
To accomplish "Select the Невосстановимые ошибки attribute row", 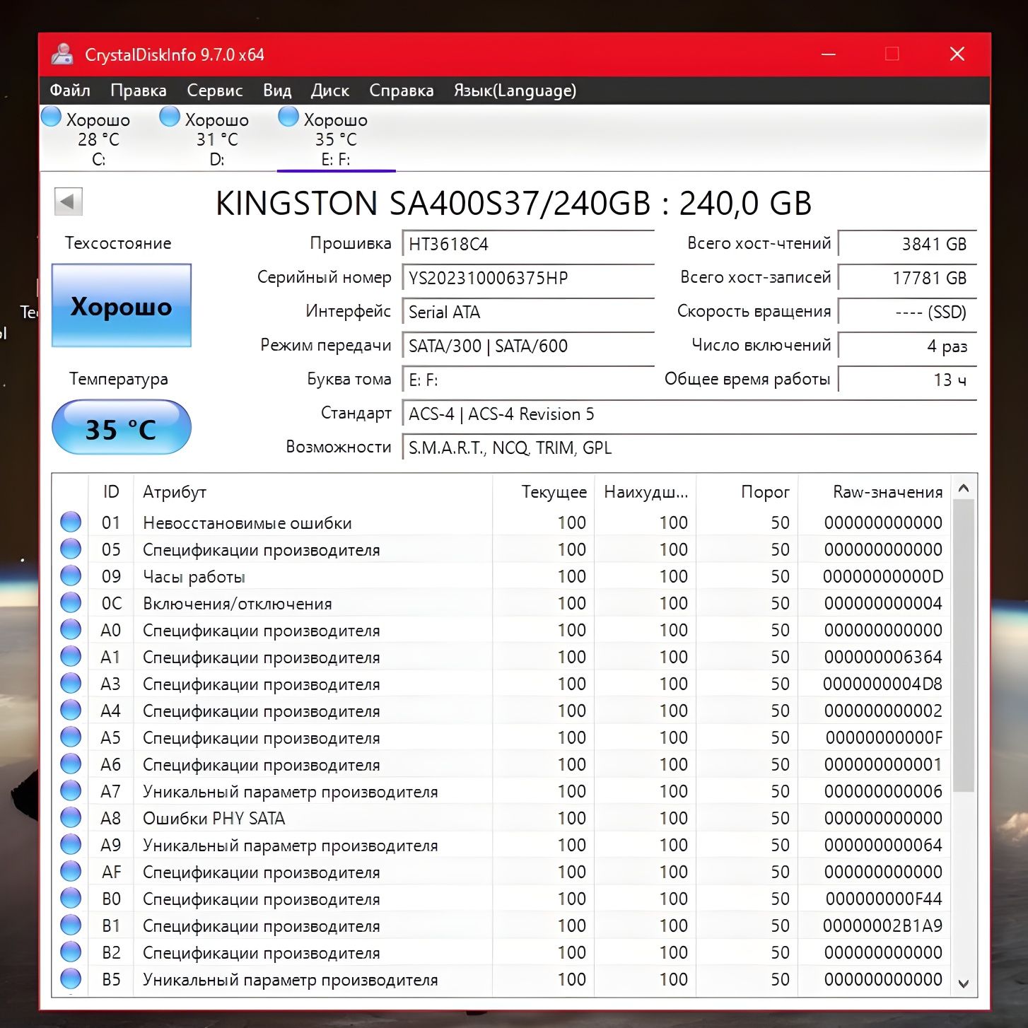I will point(502,522).
